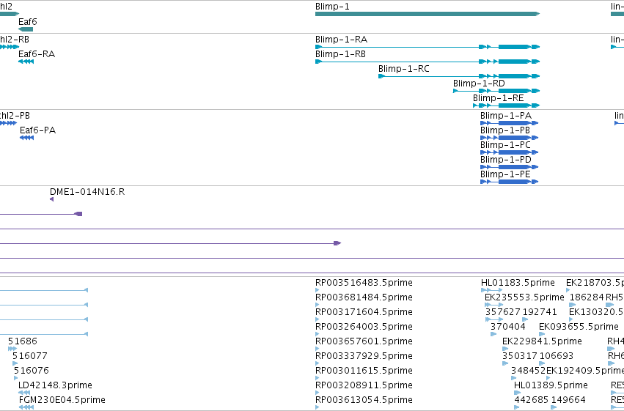The width and height of the screenshot is (624, 411).
Task: Select the Blimp-1-RD transcript label
Action: pos(479,84)
